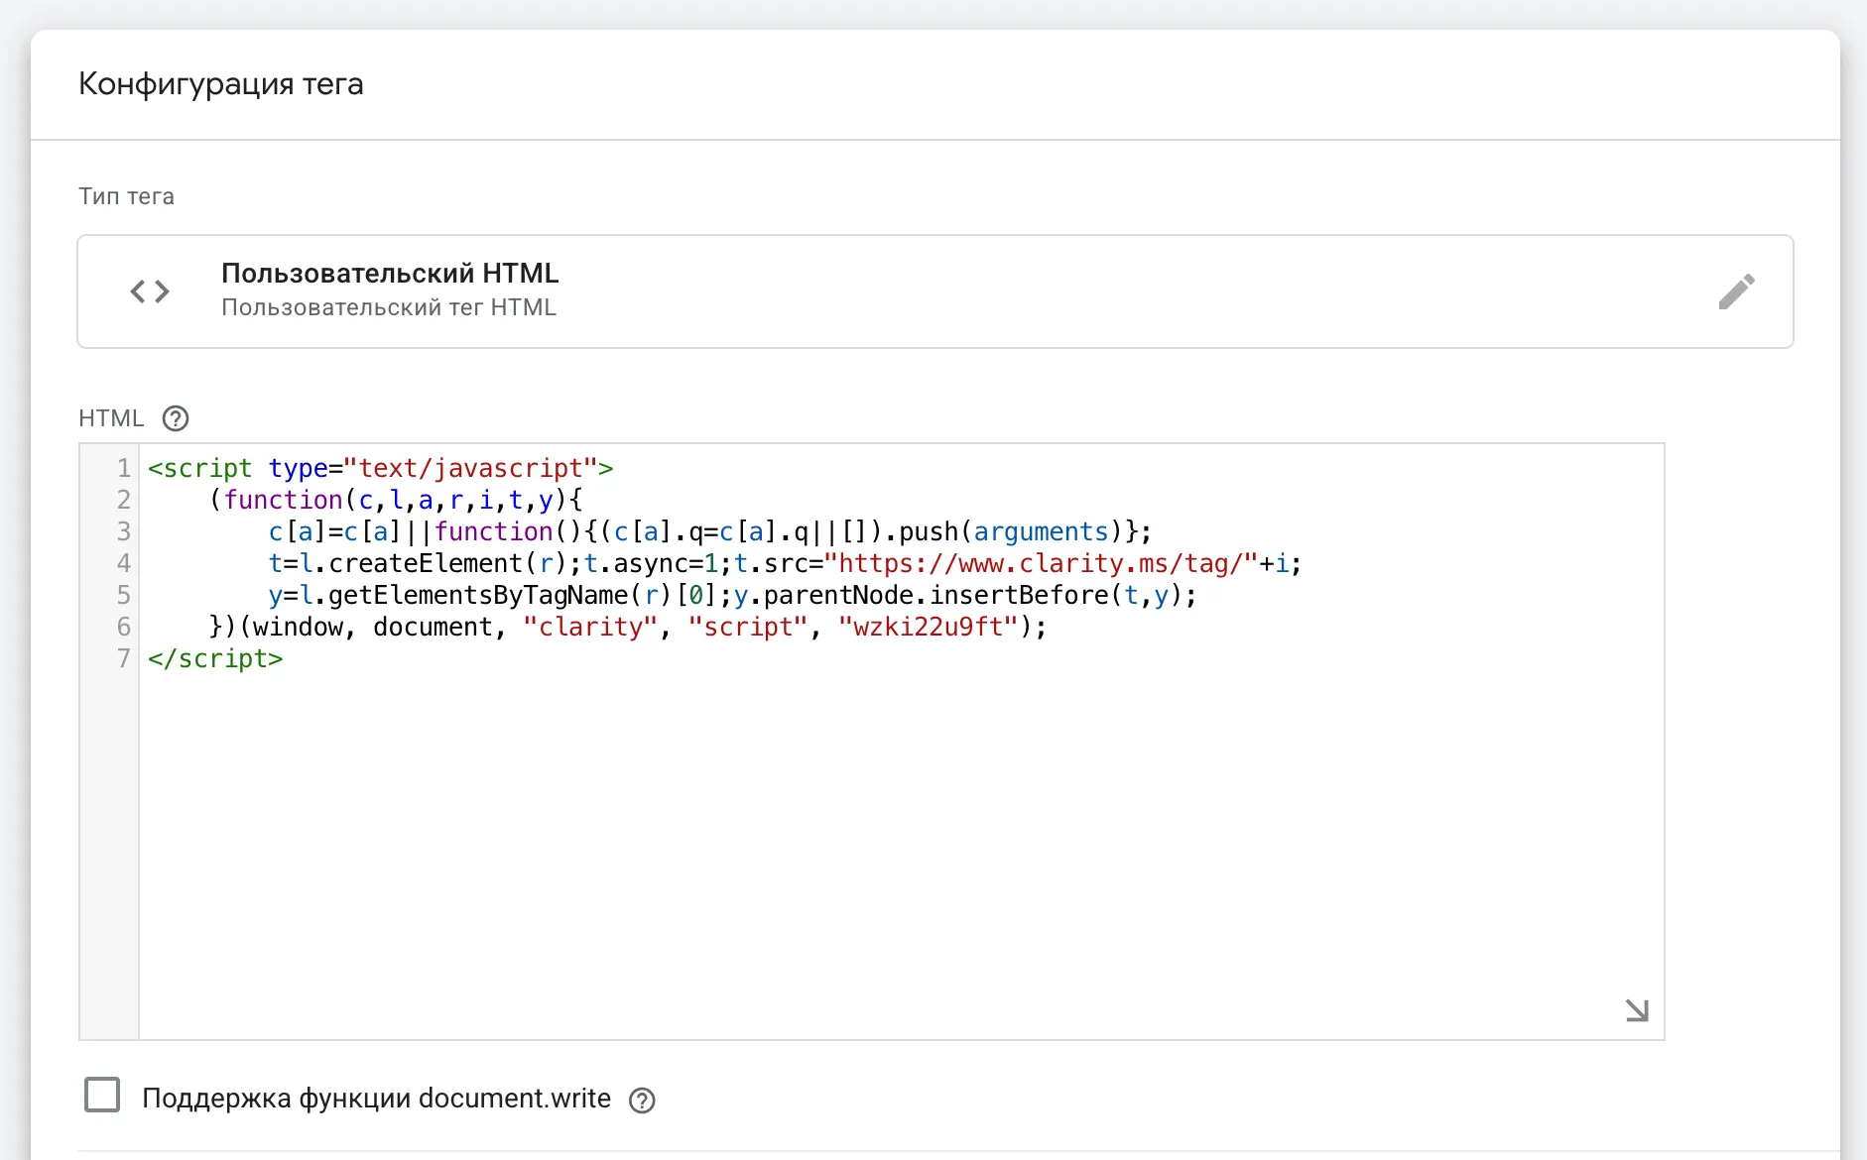Viewport: 1867px width, 1160px height.
Task: Click the function(c,l,a,r,i,t,y) line
Action: click(396, 500)
